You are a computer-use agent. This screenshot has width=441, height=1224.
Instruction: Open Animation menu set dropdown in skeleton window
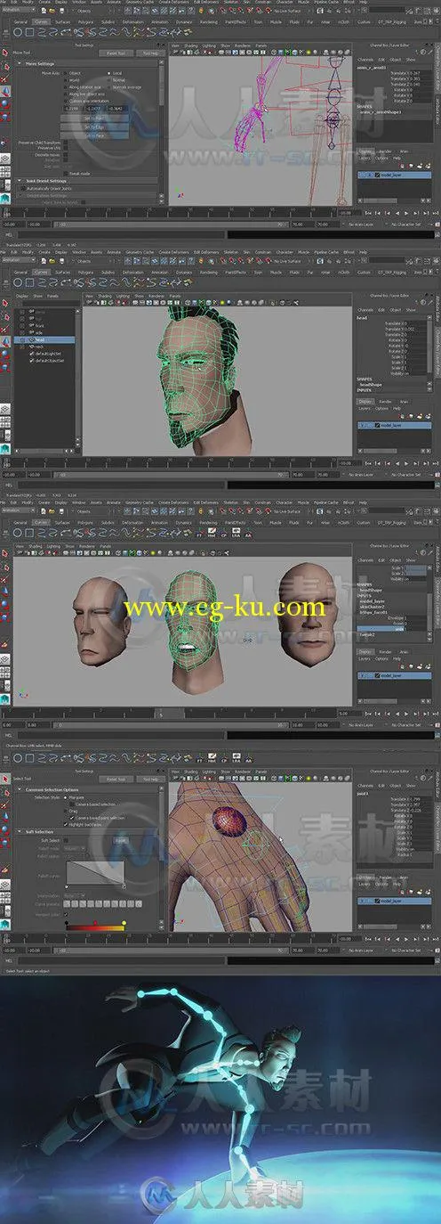pos(20,12)
